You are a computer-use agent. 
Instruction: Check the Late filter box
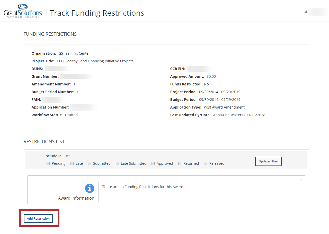72,163
